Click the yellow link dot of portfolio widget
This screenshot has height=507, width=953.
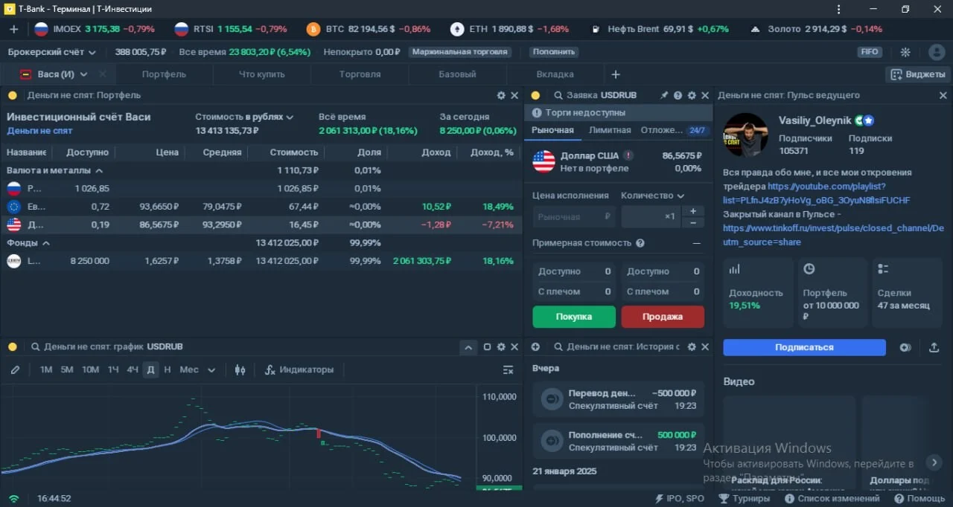[x=13, y=95]
